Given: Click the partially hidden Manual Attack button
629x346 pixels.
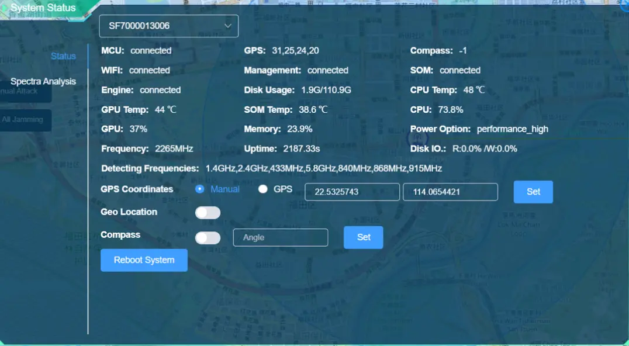Looking at the screenshot, I should pos(25,92).
